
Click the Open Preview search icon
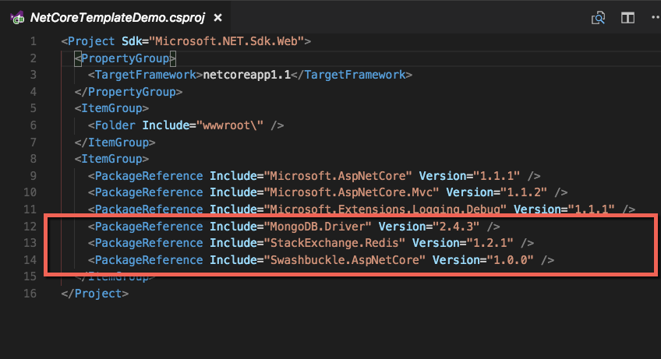click(599, 17)
